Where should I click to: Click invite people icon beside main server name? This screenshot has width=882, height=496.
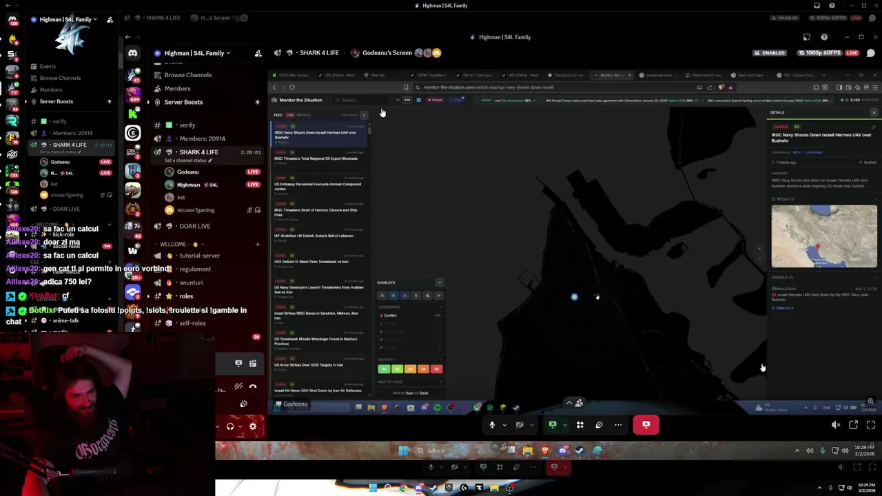click(x=258, y=53)
